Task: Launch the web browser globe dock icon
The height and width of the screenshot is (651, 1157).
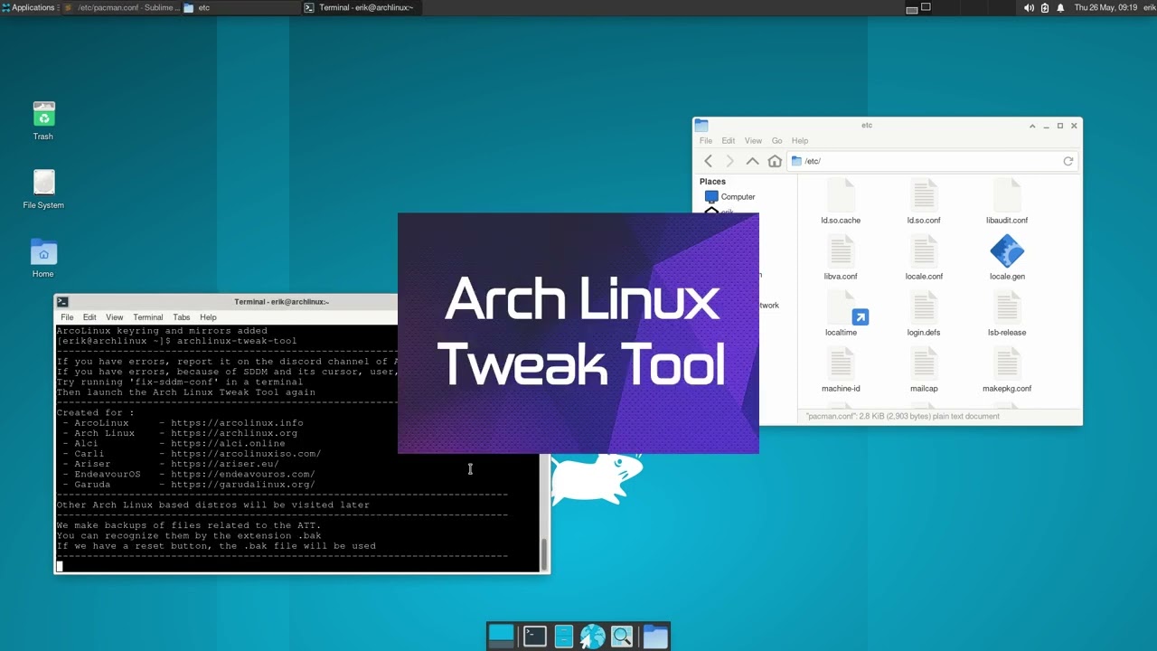Action: 592,637
